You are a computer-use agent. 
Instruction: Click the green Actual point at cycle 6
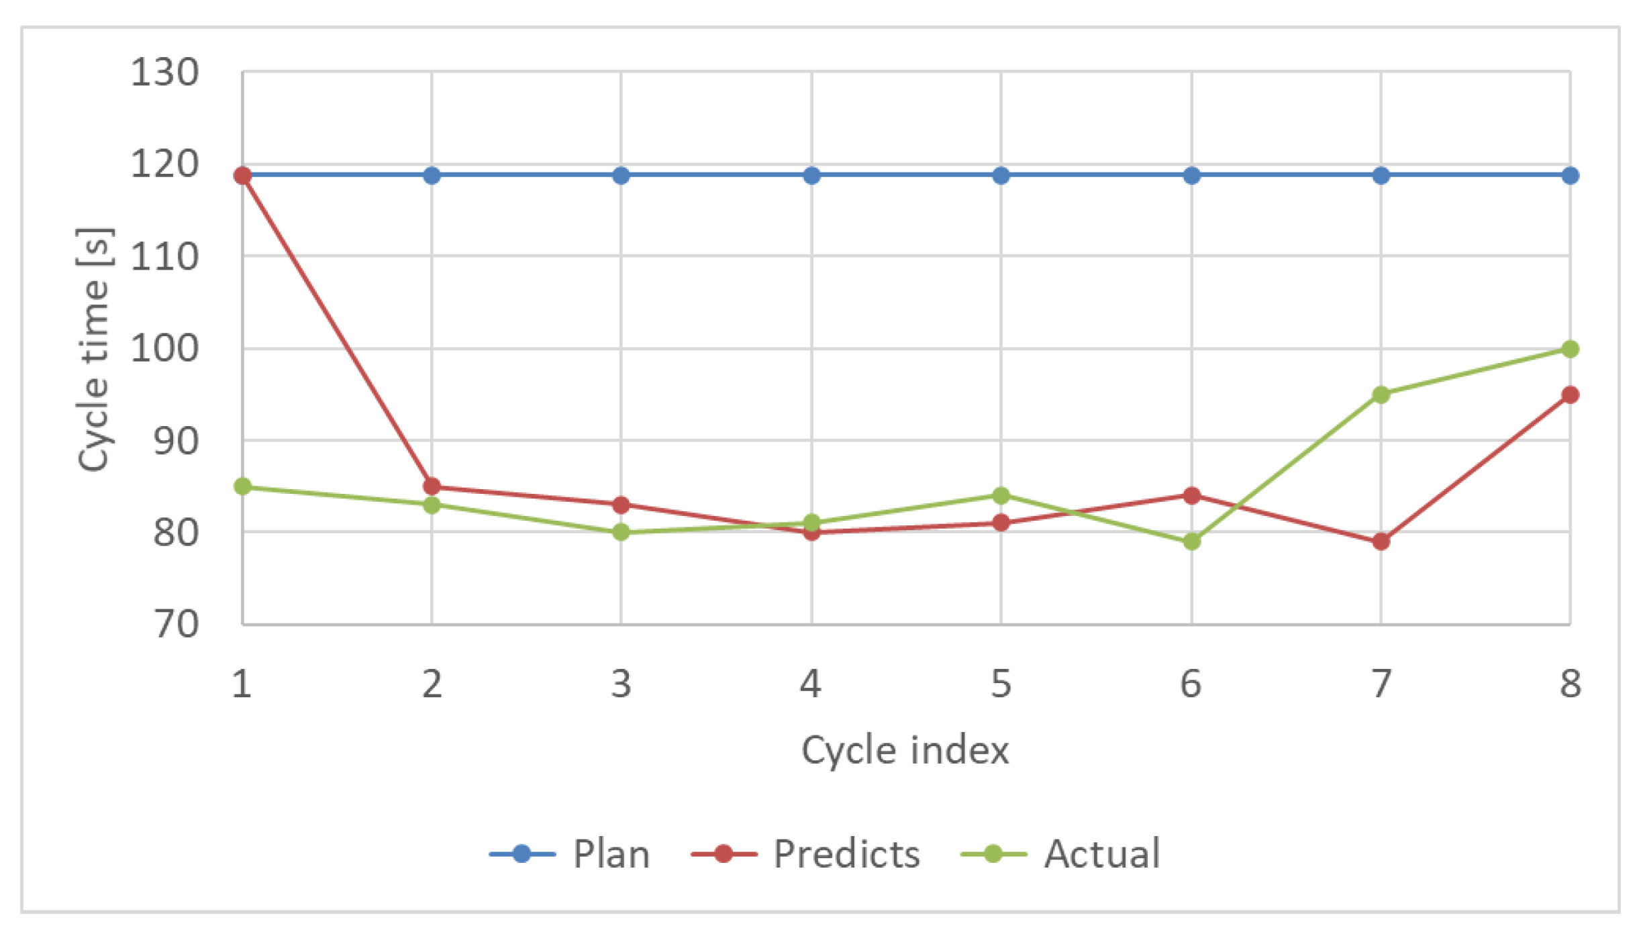click(x=1191, y=541)
